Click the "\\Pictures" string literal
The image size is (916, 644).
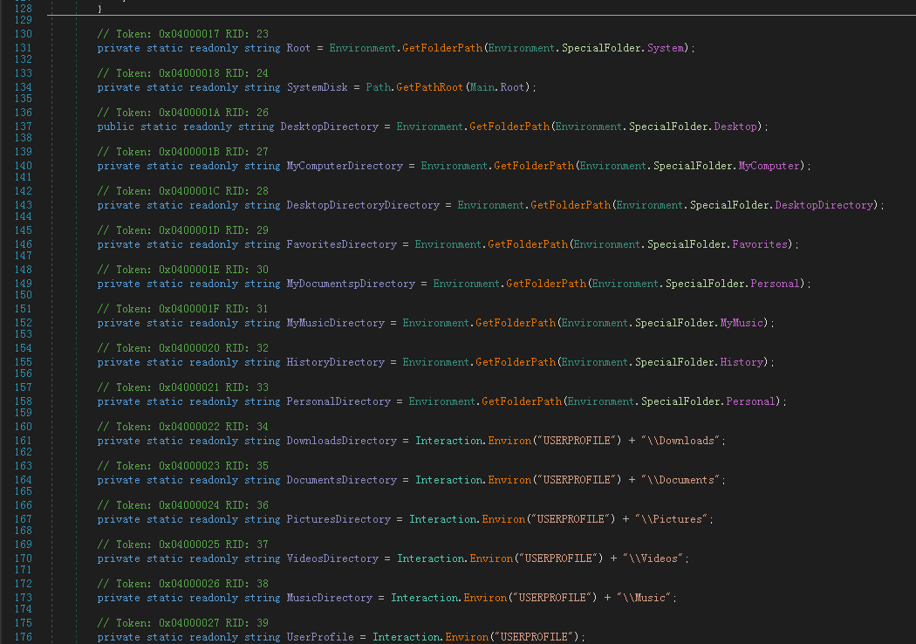click(x=671, y=519)
